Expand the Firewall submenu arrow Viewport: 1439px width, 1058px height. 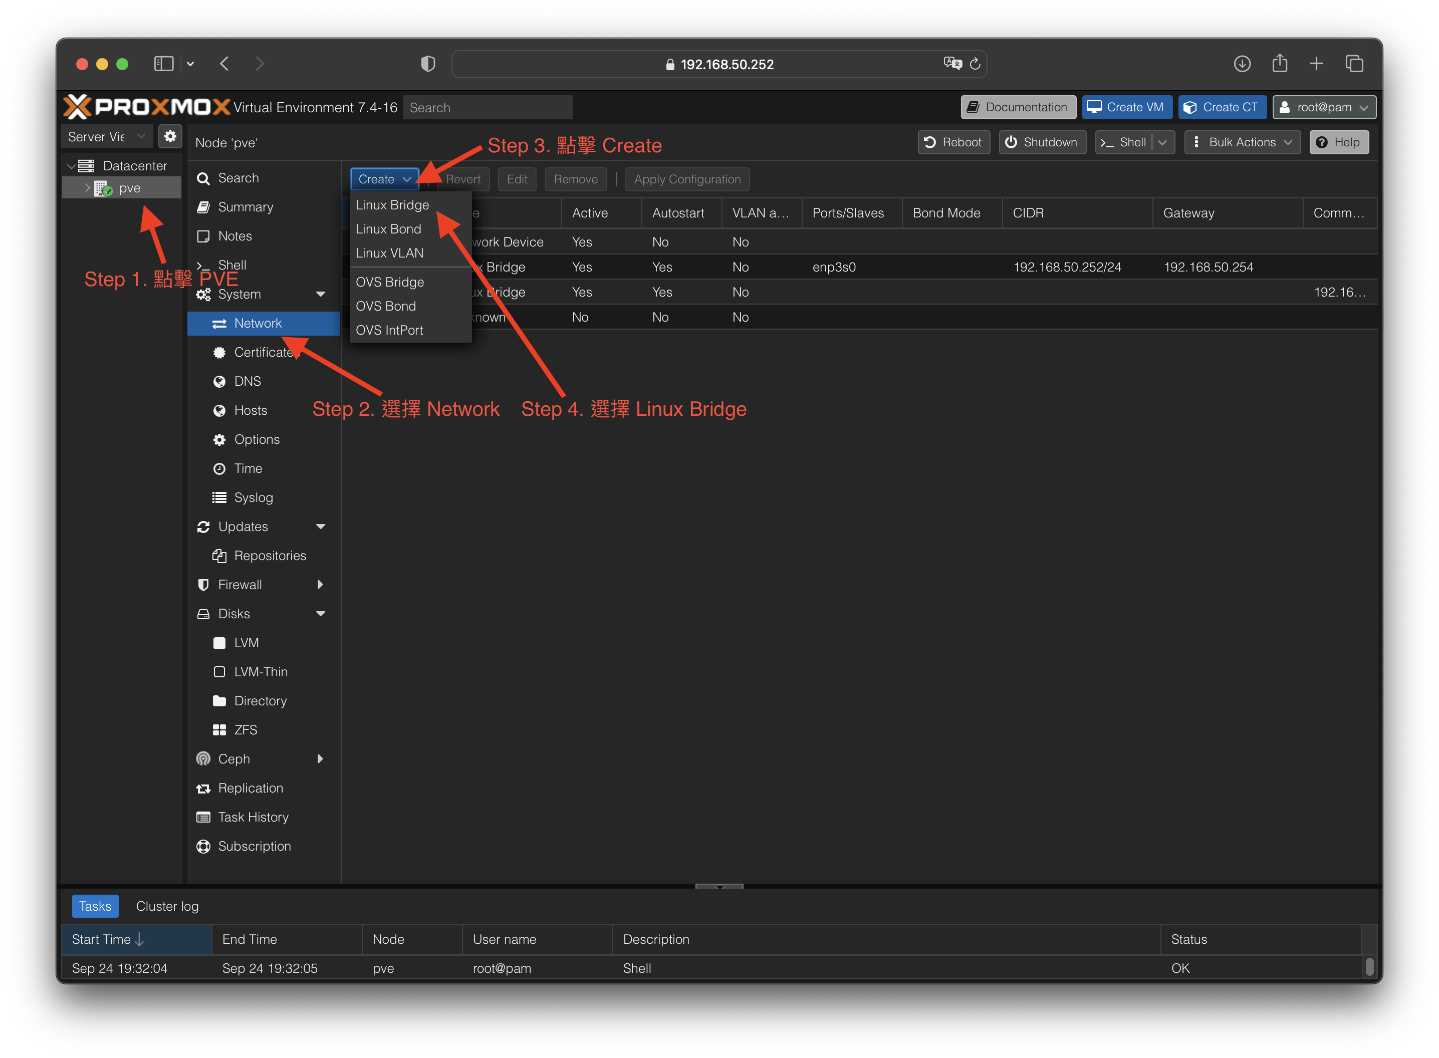click(x=321, y=584)
